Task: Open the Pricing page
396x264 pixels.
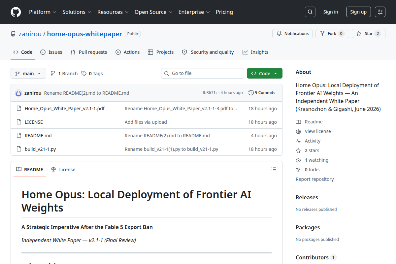Action: [224, 12]
